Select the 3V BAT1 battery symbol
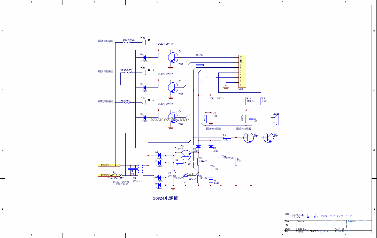 (x=211, y=180)
